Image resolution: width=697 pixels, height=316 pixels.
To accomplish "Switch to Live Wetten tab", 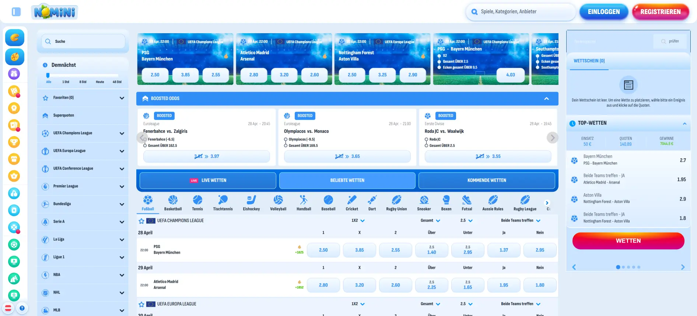I will [208, 180].
